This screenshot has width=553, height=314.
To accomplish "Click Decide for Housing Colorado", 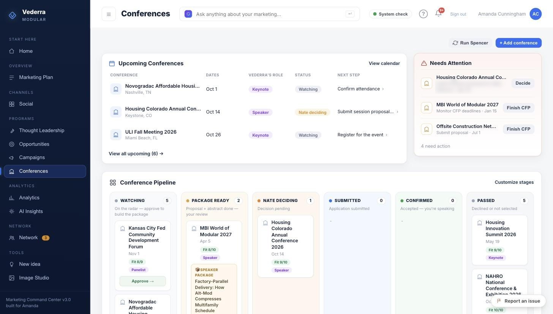I will (523, 83).
